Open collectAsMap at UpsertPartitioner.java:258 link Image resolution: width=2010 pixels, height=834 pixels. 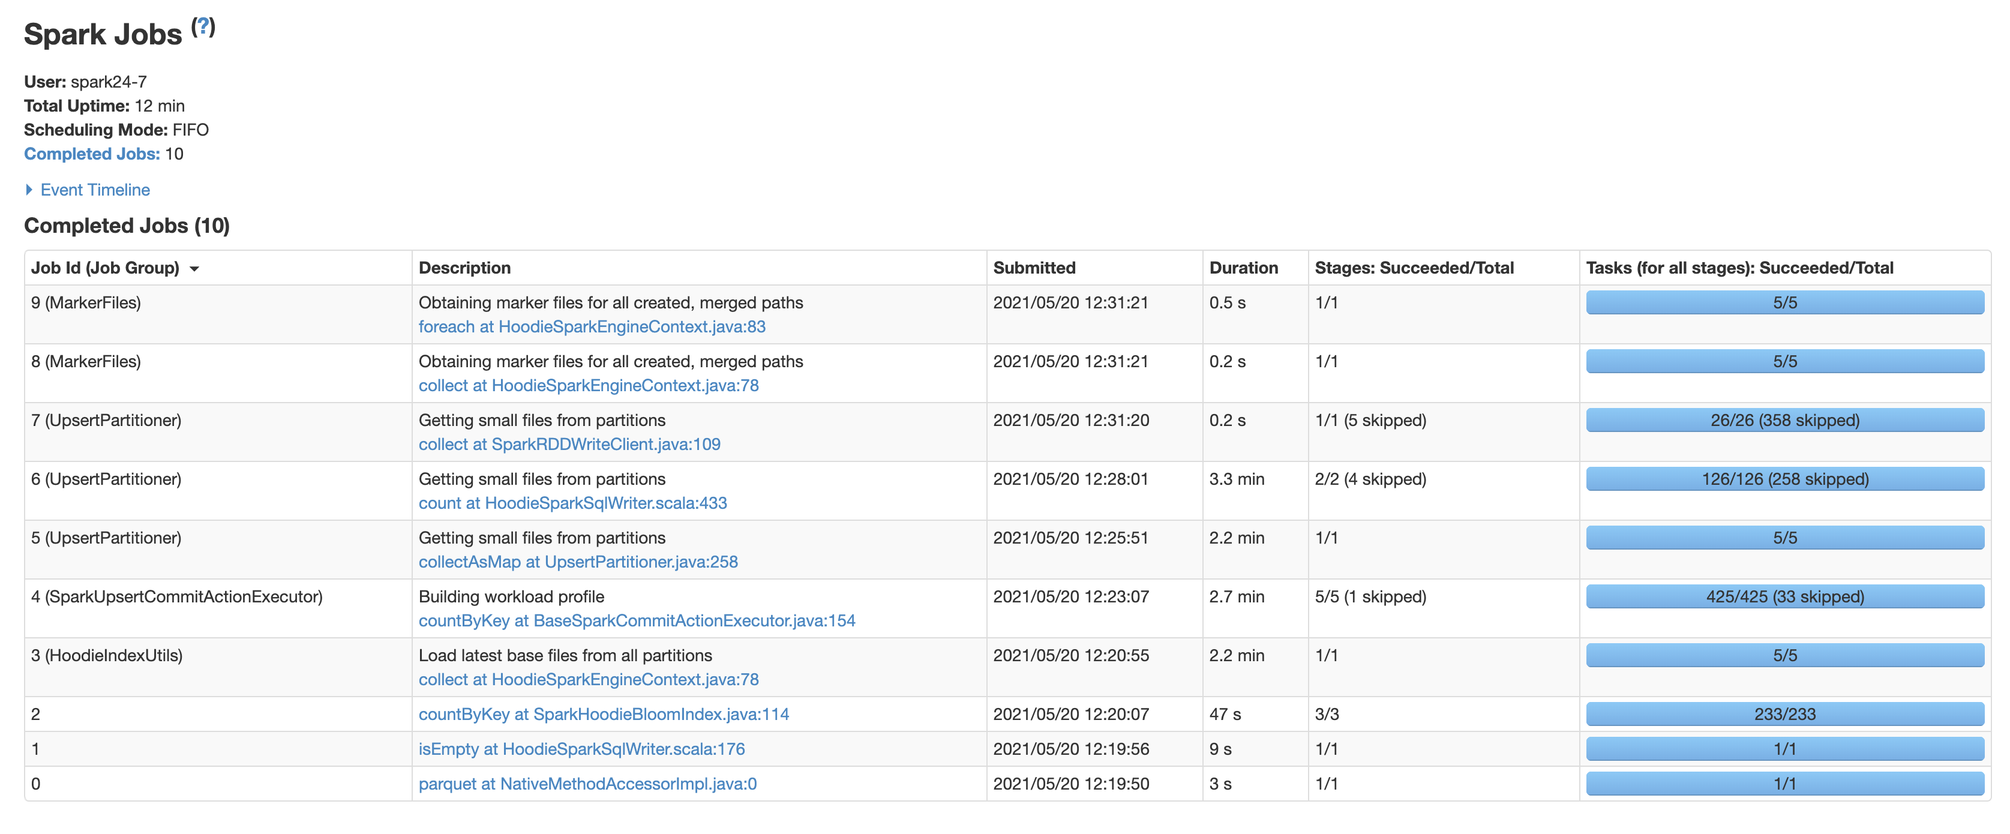(577, 562)
